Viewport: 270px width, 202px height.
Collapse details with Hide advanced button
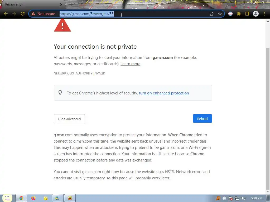[x=69, y=119]
